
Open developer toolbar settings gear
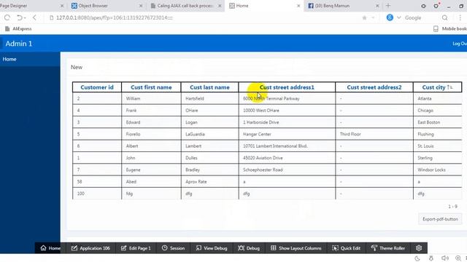(x=419, y=247)
